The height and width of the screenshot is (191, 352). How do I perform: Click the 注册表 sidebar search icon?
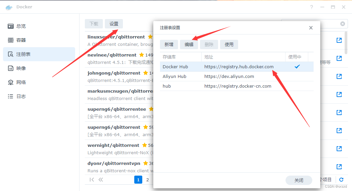(11, 54)
